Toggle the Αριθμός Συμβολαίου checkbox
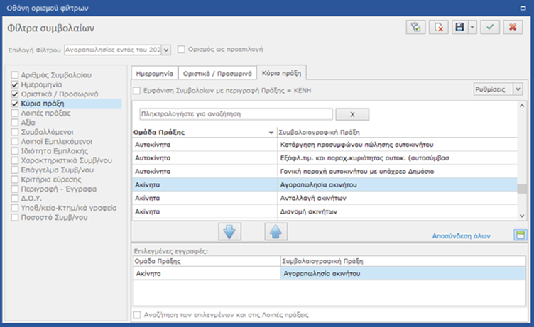The image size is (534, 327). click(15, 75)
